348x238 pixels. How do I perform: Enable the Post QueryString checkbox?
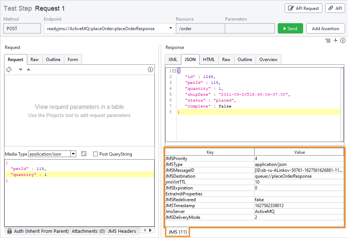pyautogui.click(x=95, y=154)
